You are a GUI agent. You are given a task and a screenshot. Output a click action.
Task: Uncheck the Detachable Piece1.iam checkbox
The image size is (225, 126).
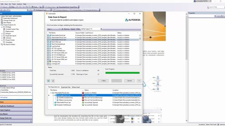[48, 37]
